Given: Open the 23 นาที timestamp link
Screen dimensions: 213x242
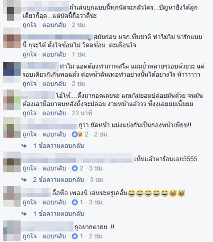Looking at the screenshot, I should tap(82, 113).
